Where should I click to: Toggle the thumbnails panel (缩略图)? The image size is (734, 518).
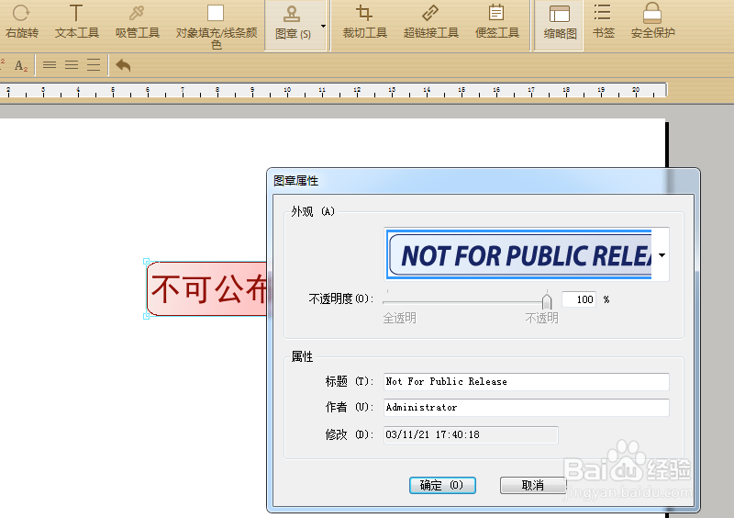(x=560, y=24)
